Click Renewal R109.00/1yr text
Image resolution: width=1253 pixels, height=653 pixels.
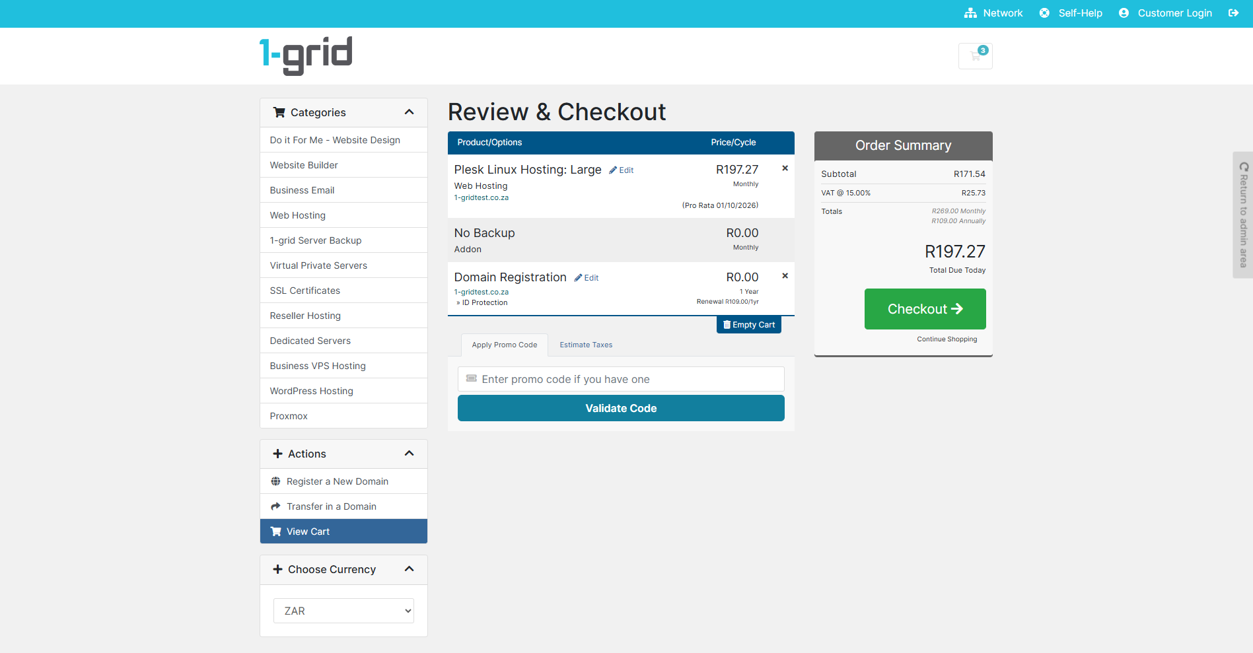point(727,302)
